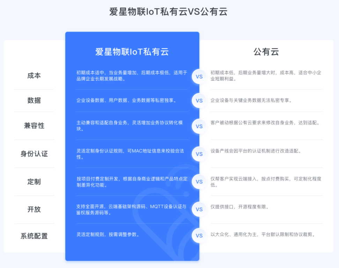Viewport: 339px width, 268px height.
Task: Select the text starting 按项目付费定制开发
Action: pos(132,182)
